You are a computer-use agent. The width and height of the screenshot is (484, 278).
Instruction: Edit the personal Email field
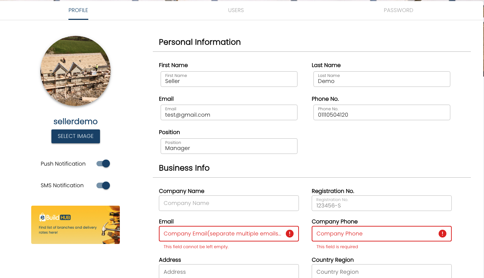229,112
